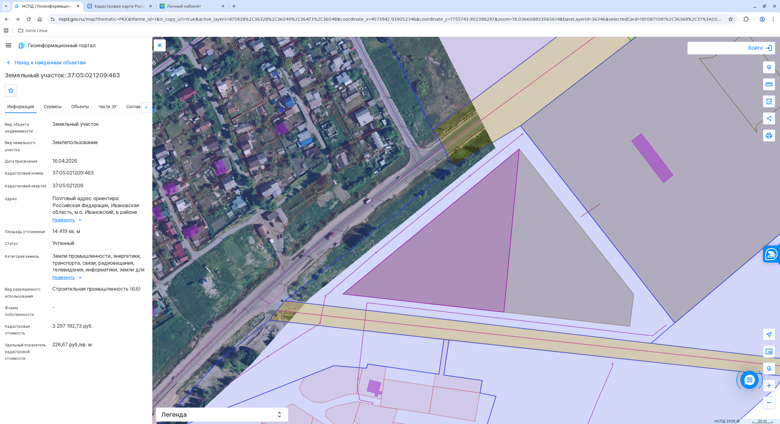The image size is (780, 424).
Task: Expand the land category description
Action: [67, 277]
